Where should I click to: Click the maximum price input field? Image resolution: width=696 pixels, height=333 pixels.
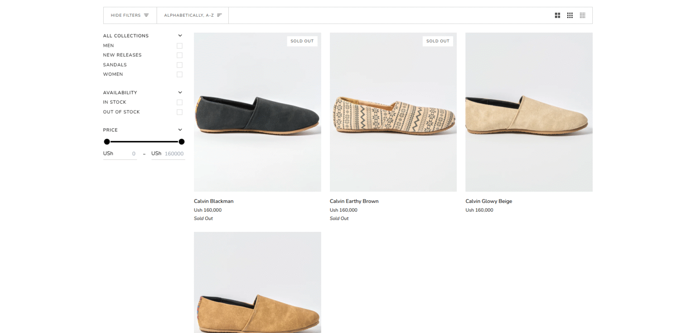click(x=174, y=154)
